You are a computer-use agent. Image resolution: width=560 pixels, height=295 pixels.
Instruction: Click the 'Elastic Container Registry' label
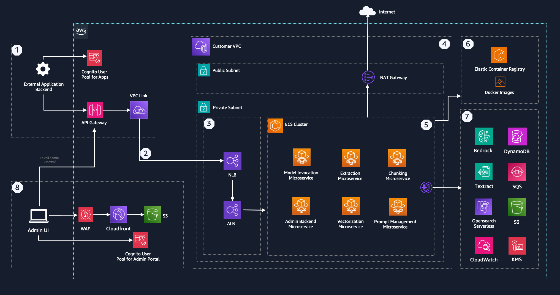(x=499, y=69)
